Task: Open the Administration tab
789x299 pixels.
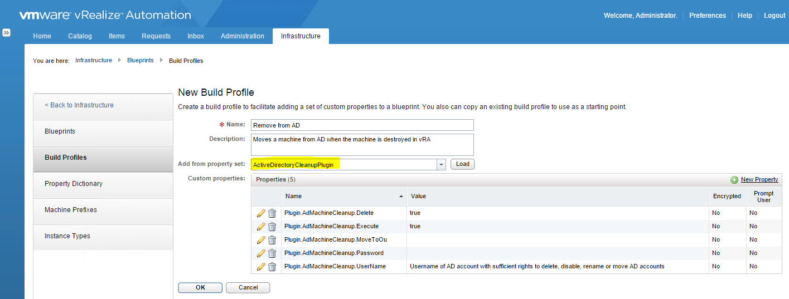Action: [243, 36]
